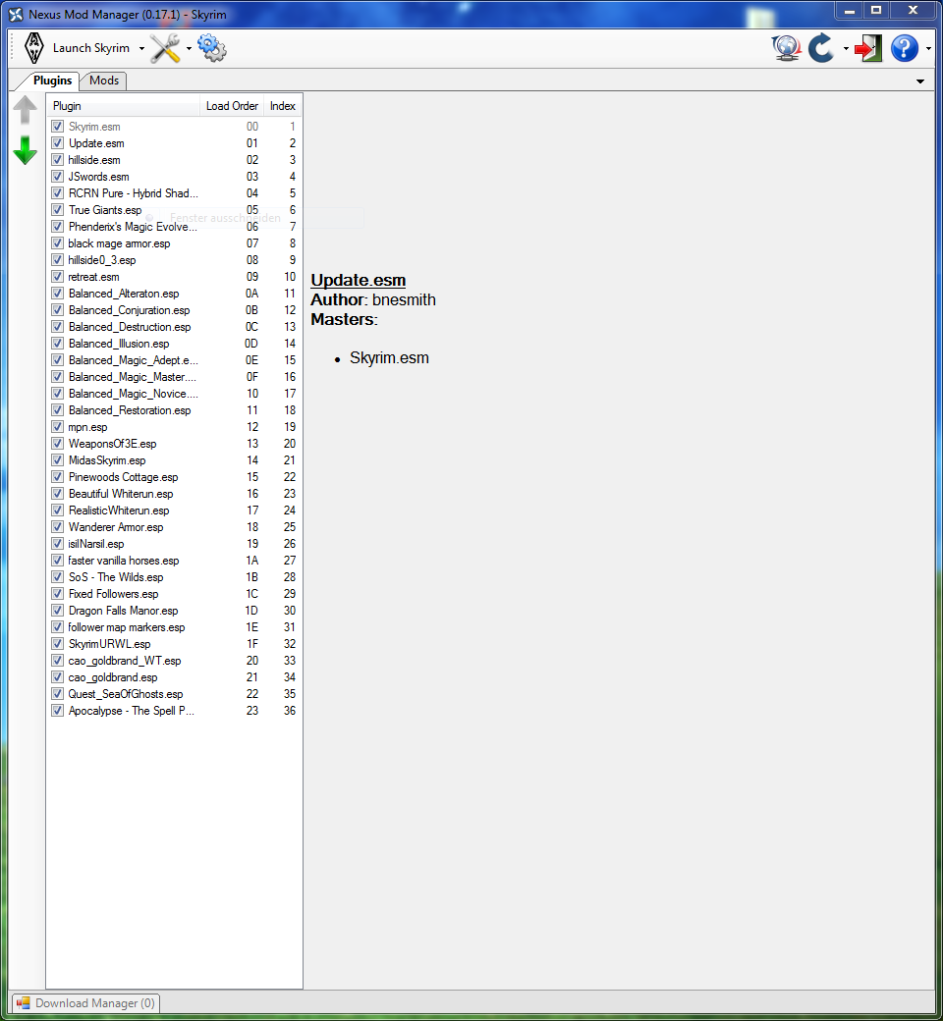Click the Author: bnesmith line
The width and height of the screenshot is (943, 1021).
coord(372,299)
